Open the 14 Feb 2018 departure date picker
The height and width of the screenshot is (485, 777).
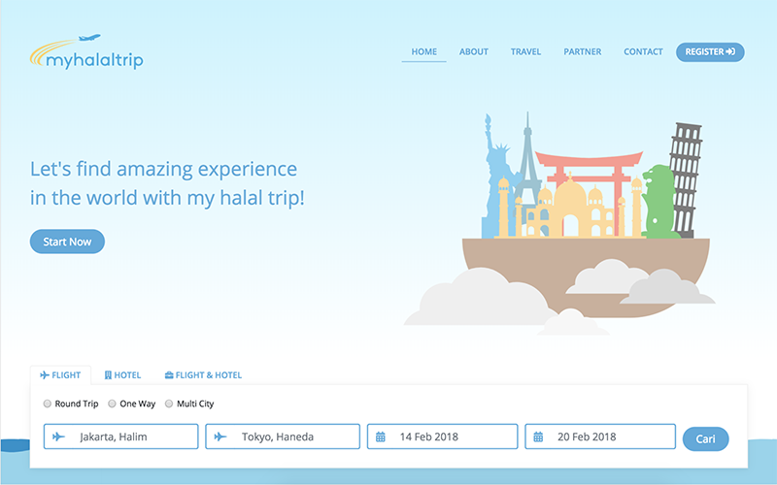coord(443,436)
